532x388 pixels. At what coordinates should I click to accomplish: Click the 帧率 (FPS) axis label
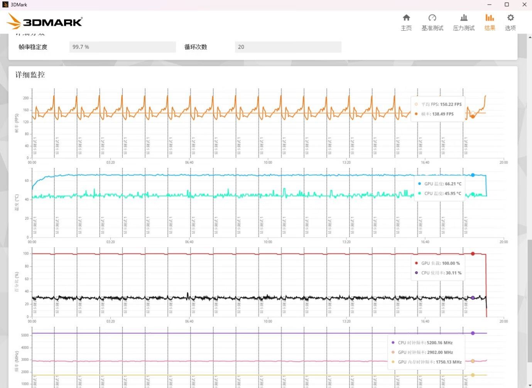click(17, 123)
